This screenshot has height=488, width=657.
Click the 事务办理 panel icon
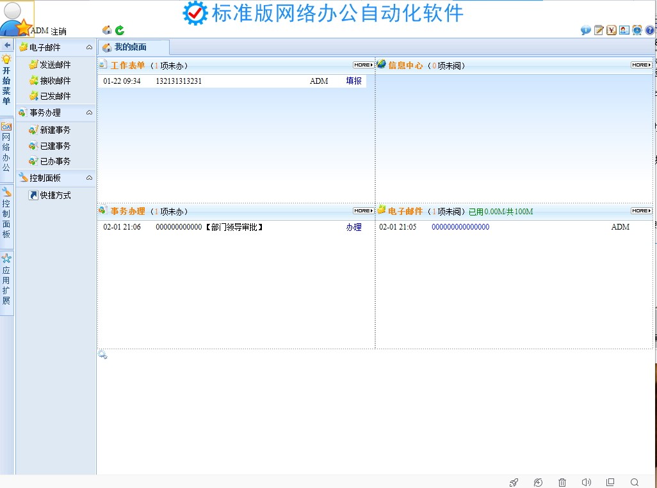(102, 210)
